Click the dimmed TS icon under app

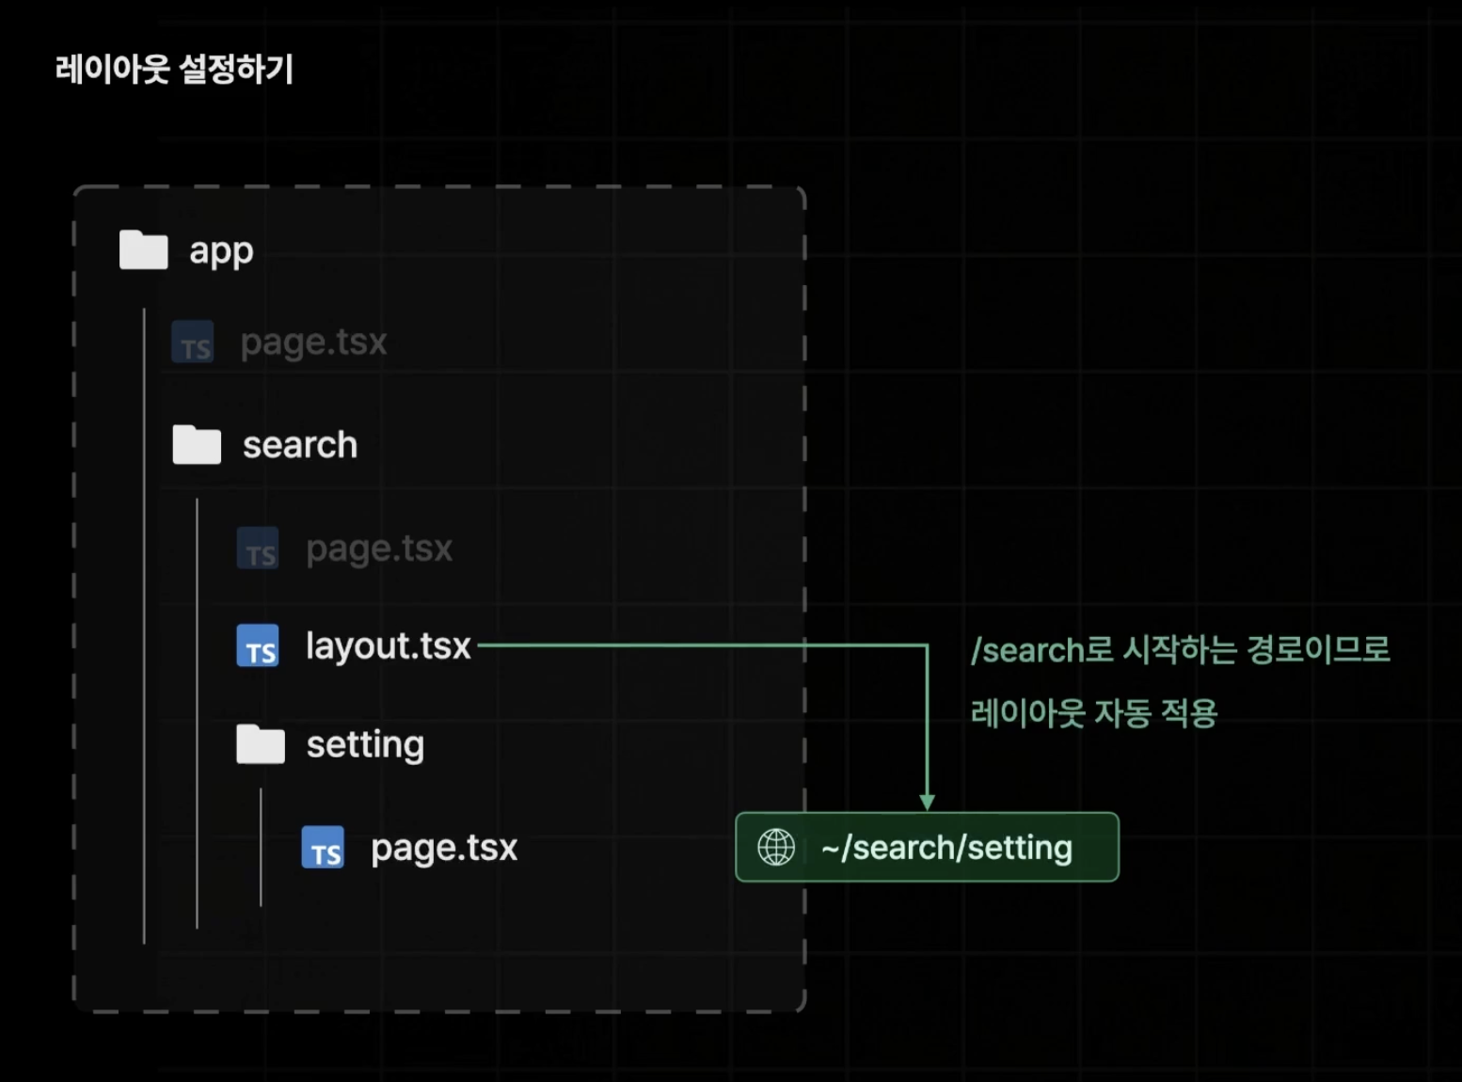point(193,342)
